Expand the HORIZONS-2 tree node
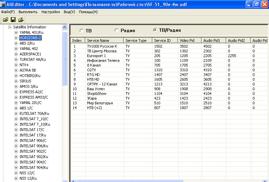The image size is (269, 182). pyautogui.click(x=16, y=38)
